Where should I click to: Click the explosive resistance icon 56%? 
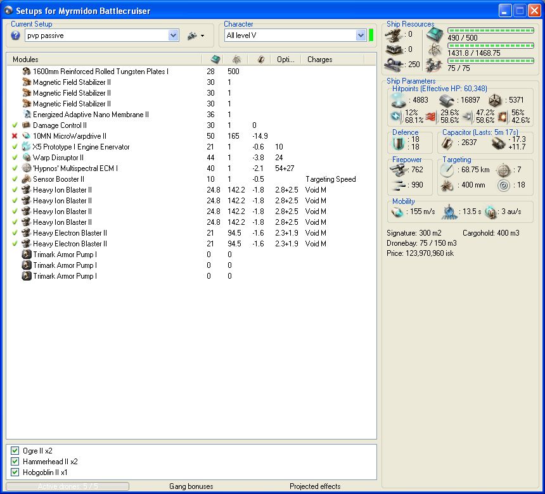(503, 117)
